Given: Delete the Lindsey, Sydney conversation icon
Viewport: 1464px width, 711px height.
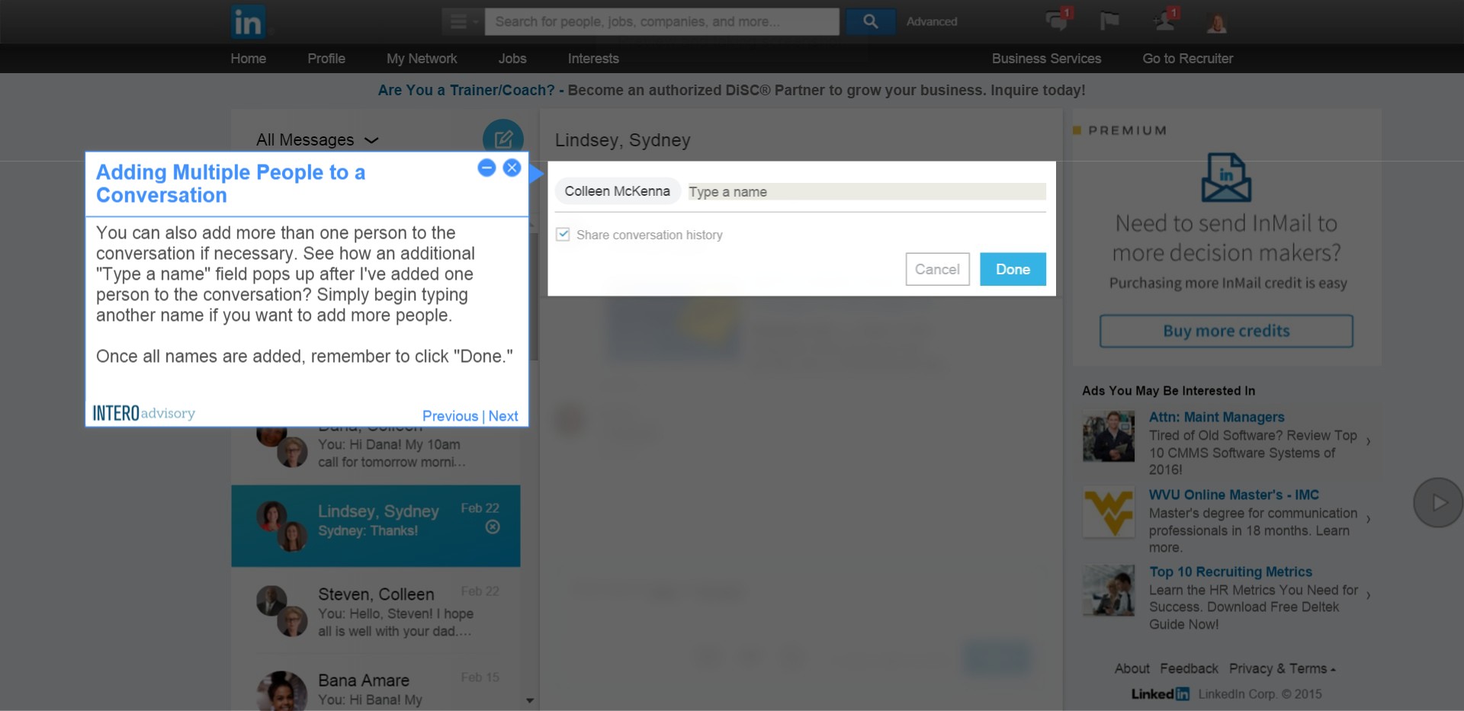Looking at the screenshot, I should [x=493, y=527].
